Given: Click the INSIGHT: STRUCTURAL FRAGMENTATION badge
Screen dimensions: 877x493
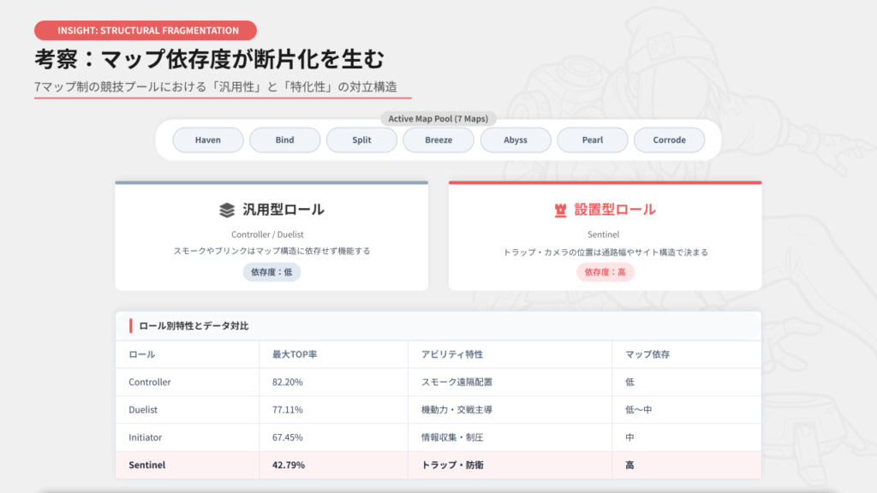Looking at the screenshot, I should [146, 31].
